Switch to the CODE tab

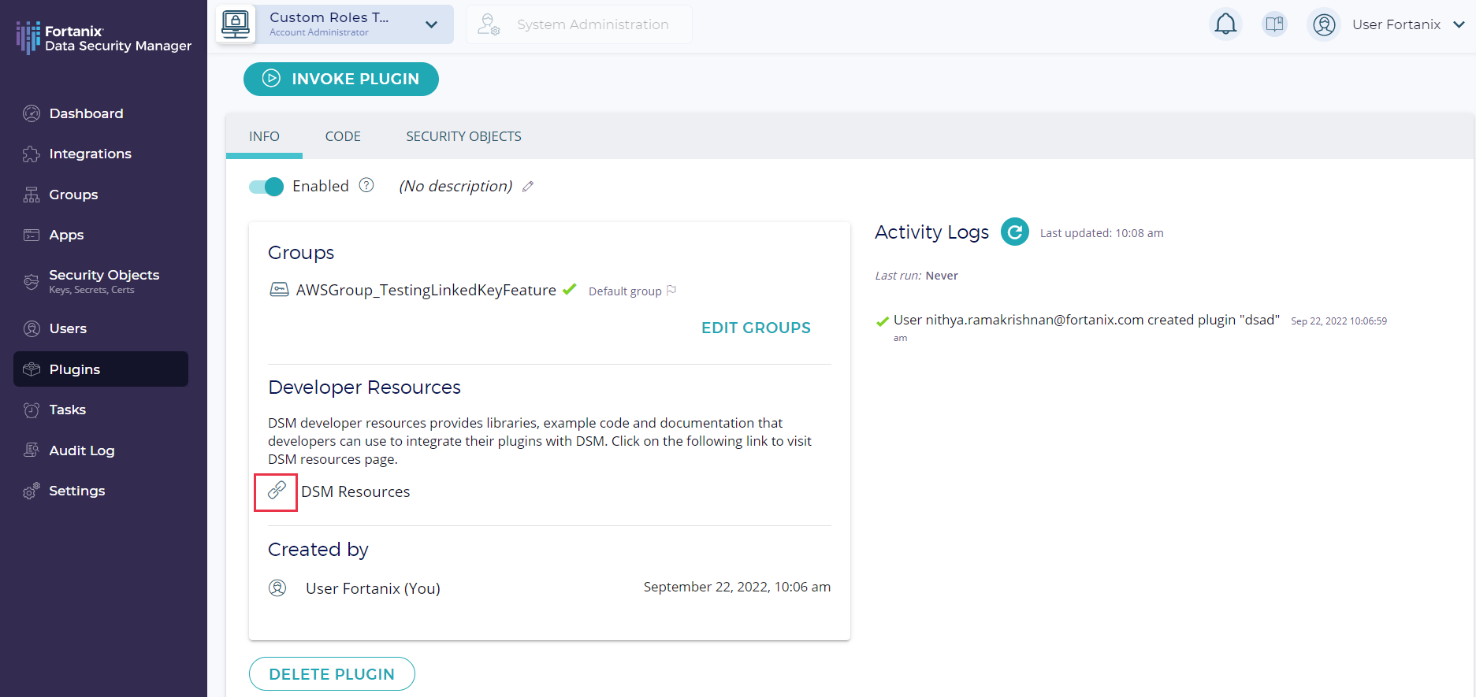(x=343, y=136)
